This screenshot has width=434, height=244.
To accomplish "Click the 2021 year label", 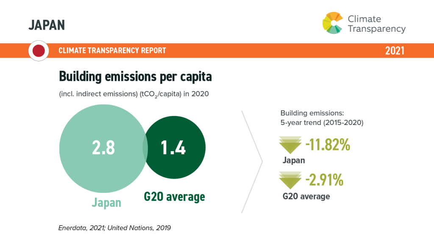I will pyautogui.click(x=395, y=51).
